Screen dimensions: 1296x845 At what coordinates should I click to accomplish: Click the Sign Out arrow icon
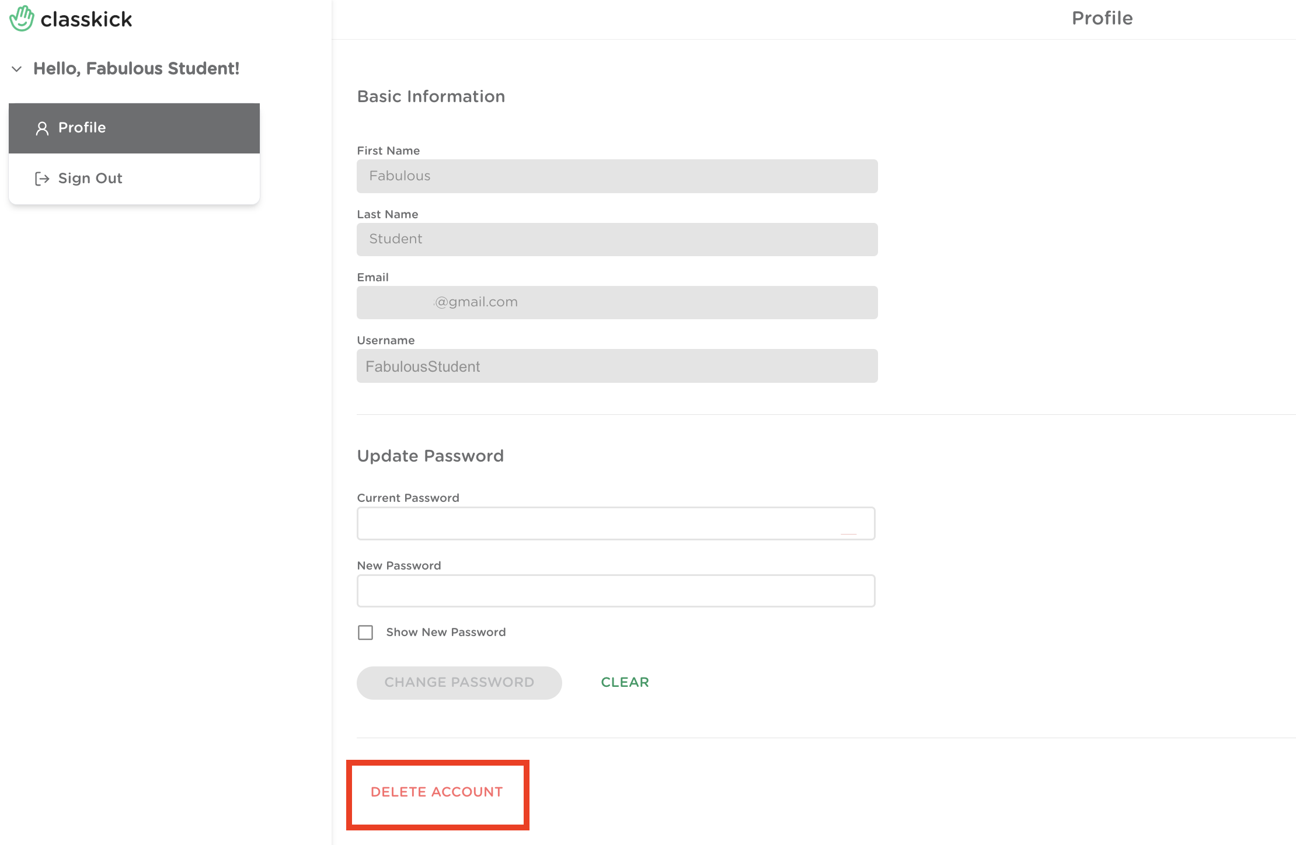click(42, 179)
